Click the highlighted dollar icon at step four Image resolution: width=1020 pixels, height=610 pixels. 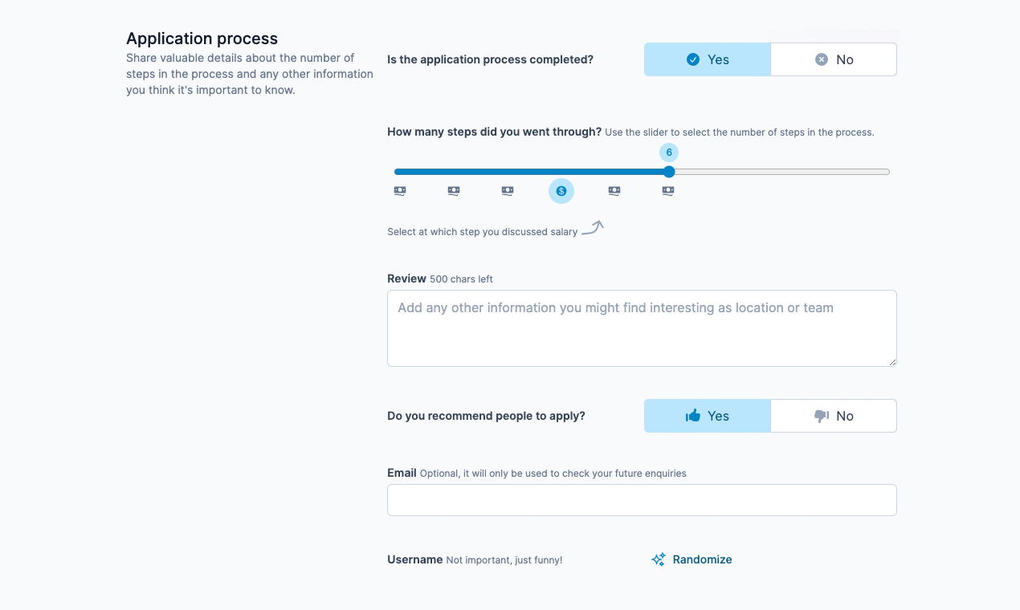coord(561,191)
